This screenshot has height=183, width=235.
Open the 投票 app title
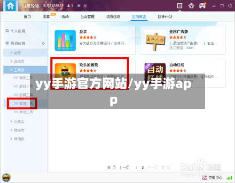(83, 32)
